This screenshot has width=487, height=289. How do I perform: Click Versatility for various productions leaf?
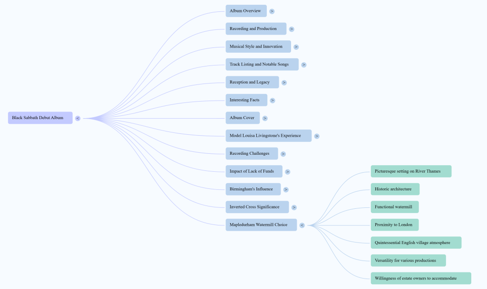pyautogui.click(x=409, y=261)
